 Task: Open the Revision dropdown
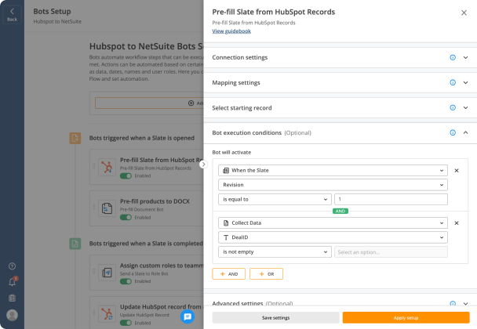pos(333,185)
